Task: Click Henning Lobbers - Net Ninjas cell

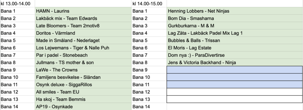Action: coord(235,11)
